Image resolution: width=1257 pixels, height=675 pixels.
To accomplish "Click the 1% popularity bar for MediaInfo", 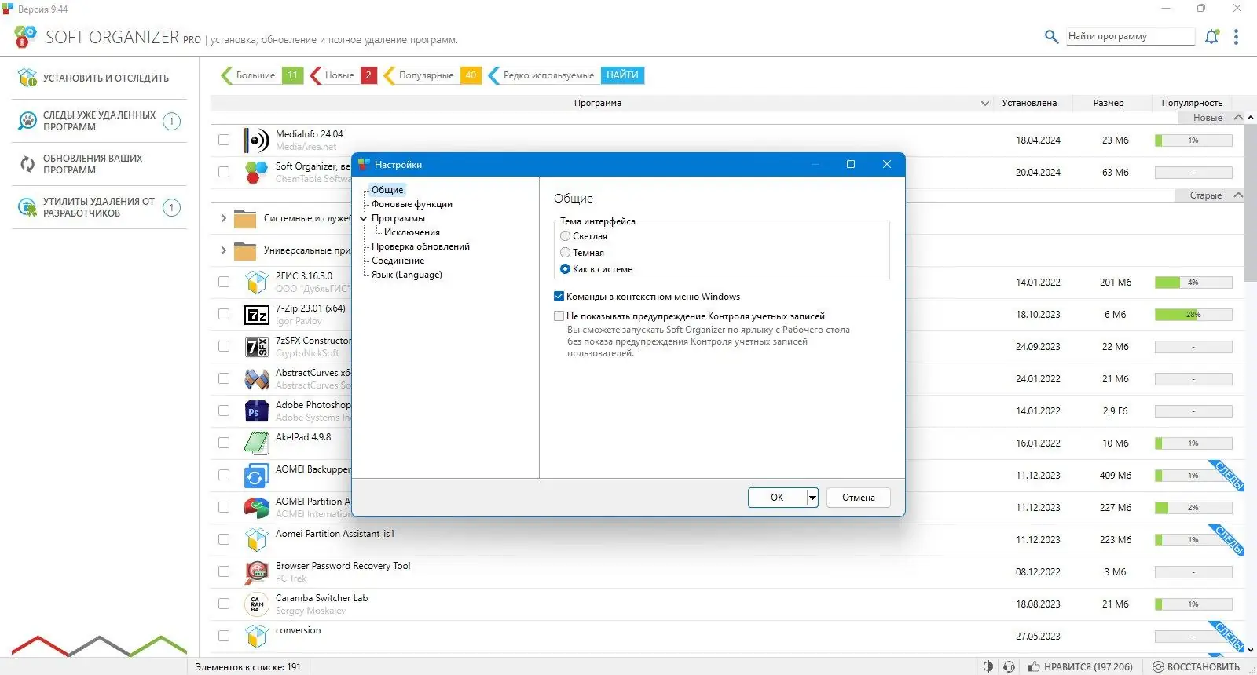I will coord(1193,140).
